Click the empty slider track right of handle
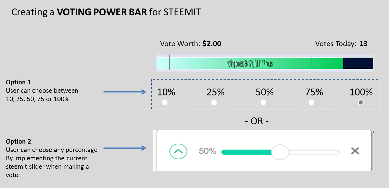The width and height of the screenshot is (389, 188). [x=314, y=152]
